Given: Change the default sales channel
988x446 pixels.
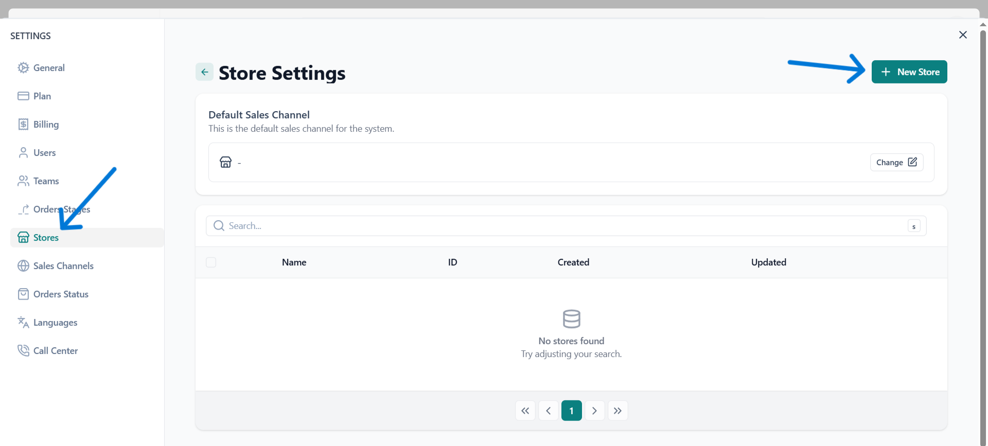Looking at the screenshot, I should (896, 163).
